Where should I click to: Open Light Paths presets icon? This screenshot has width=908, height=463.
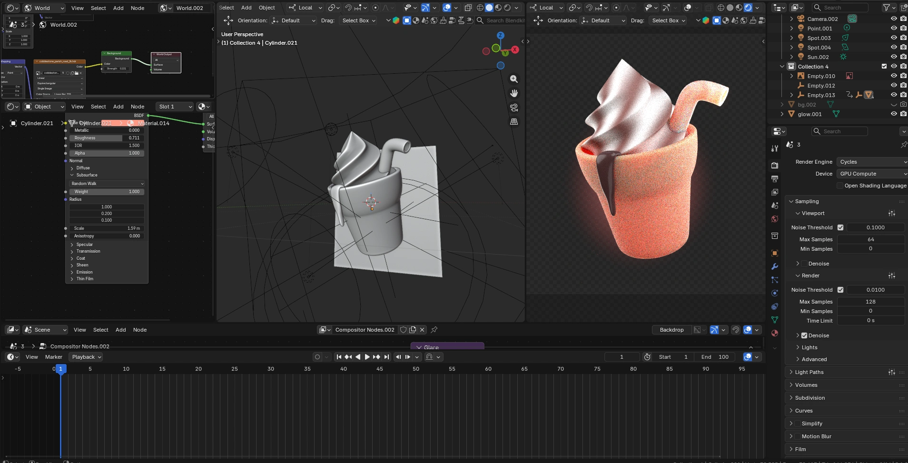click(892, 372)
